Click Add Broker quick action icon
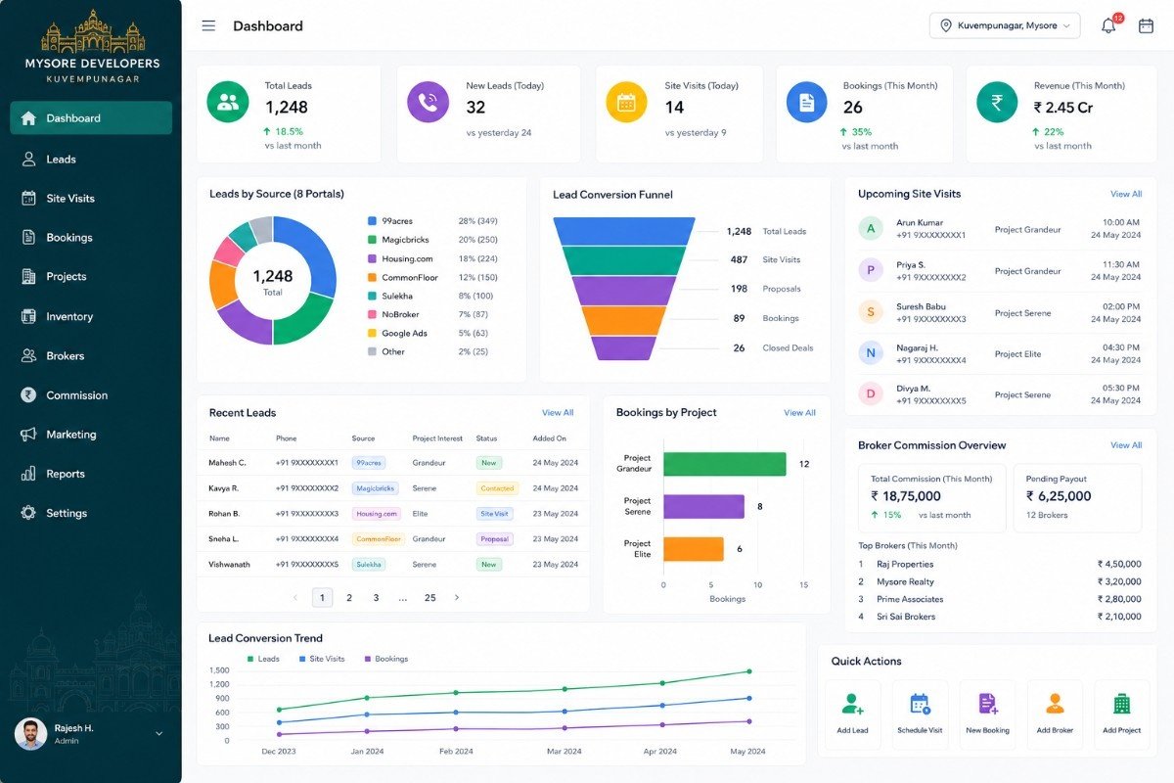Viewport: 1174px width, 783px height. coord(1055,704)
